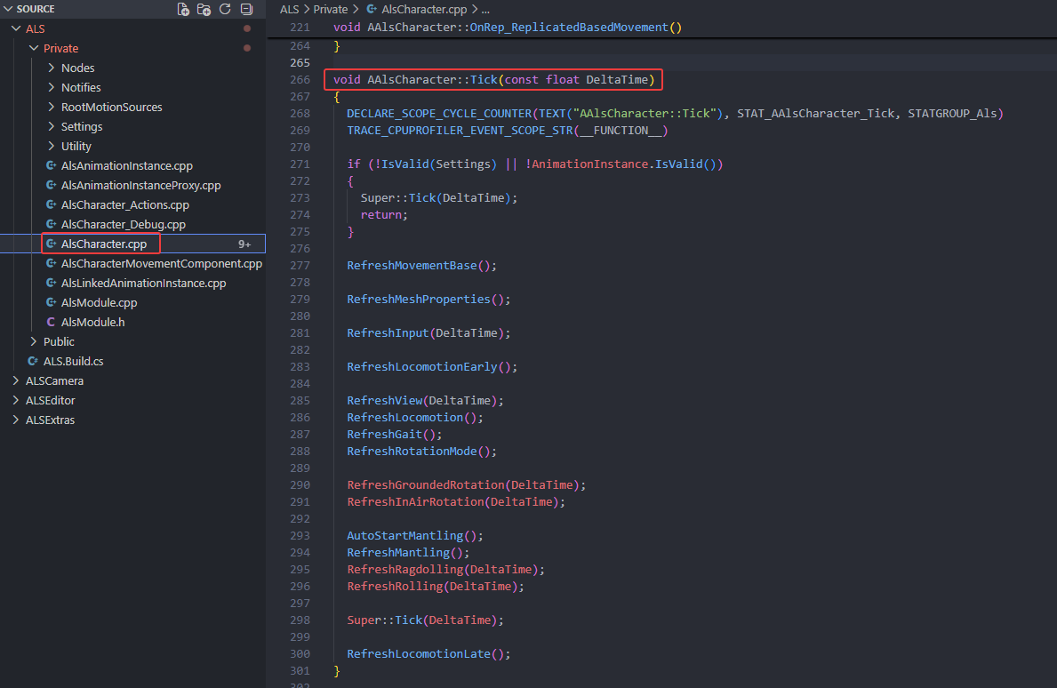The height and width of the screenshot is (688, 1057).
Task: Click RefreshGait() call
Action: [395, 434]
